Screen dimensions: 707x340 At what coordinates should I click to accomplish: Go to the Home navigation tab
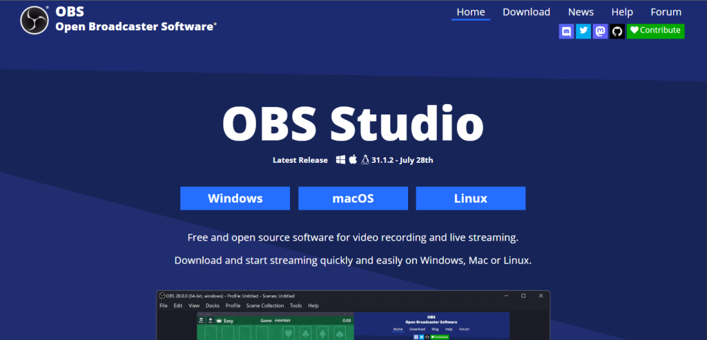click(471, 12)
